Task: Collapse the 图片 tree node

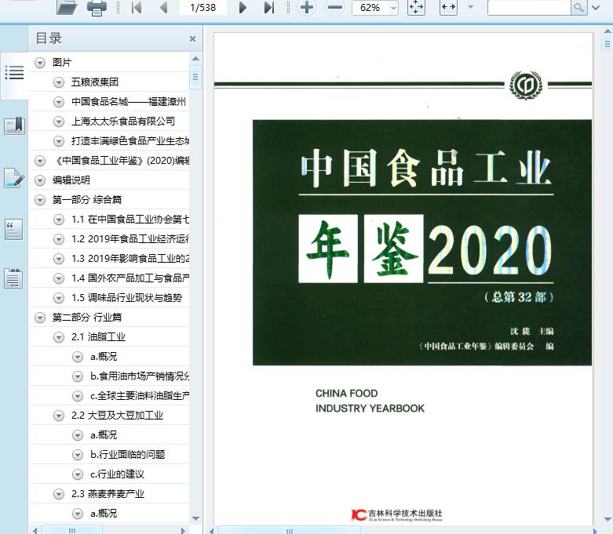Action: (x=40, y=63)
